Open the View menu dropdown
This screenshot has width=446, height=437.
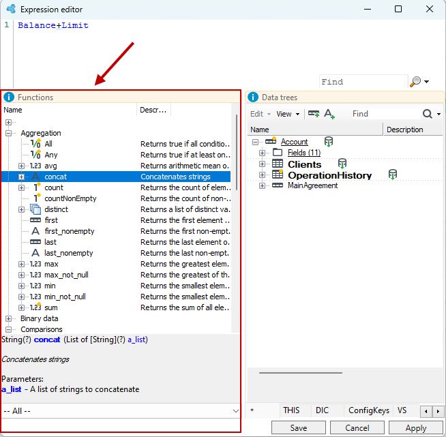coord(288,114)
